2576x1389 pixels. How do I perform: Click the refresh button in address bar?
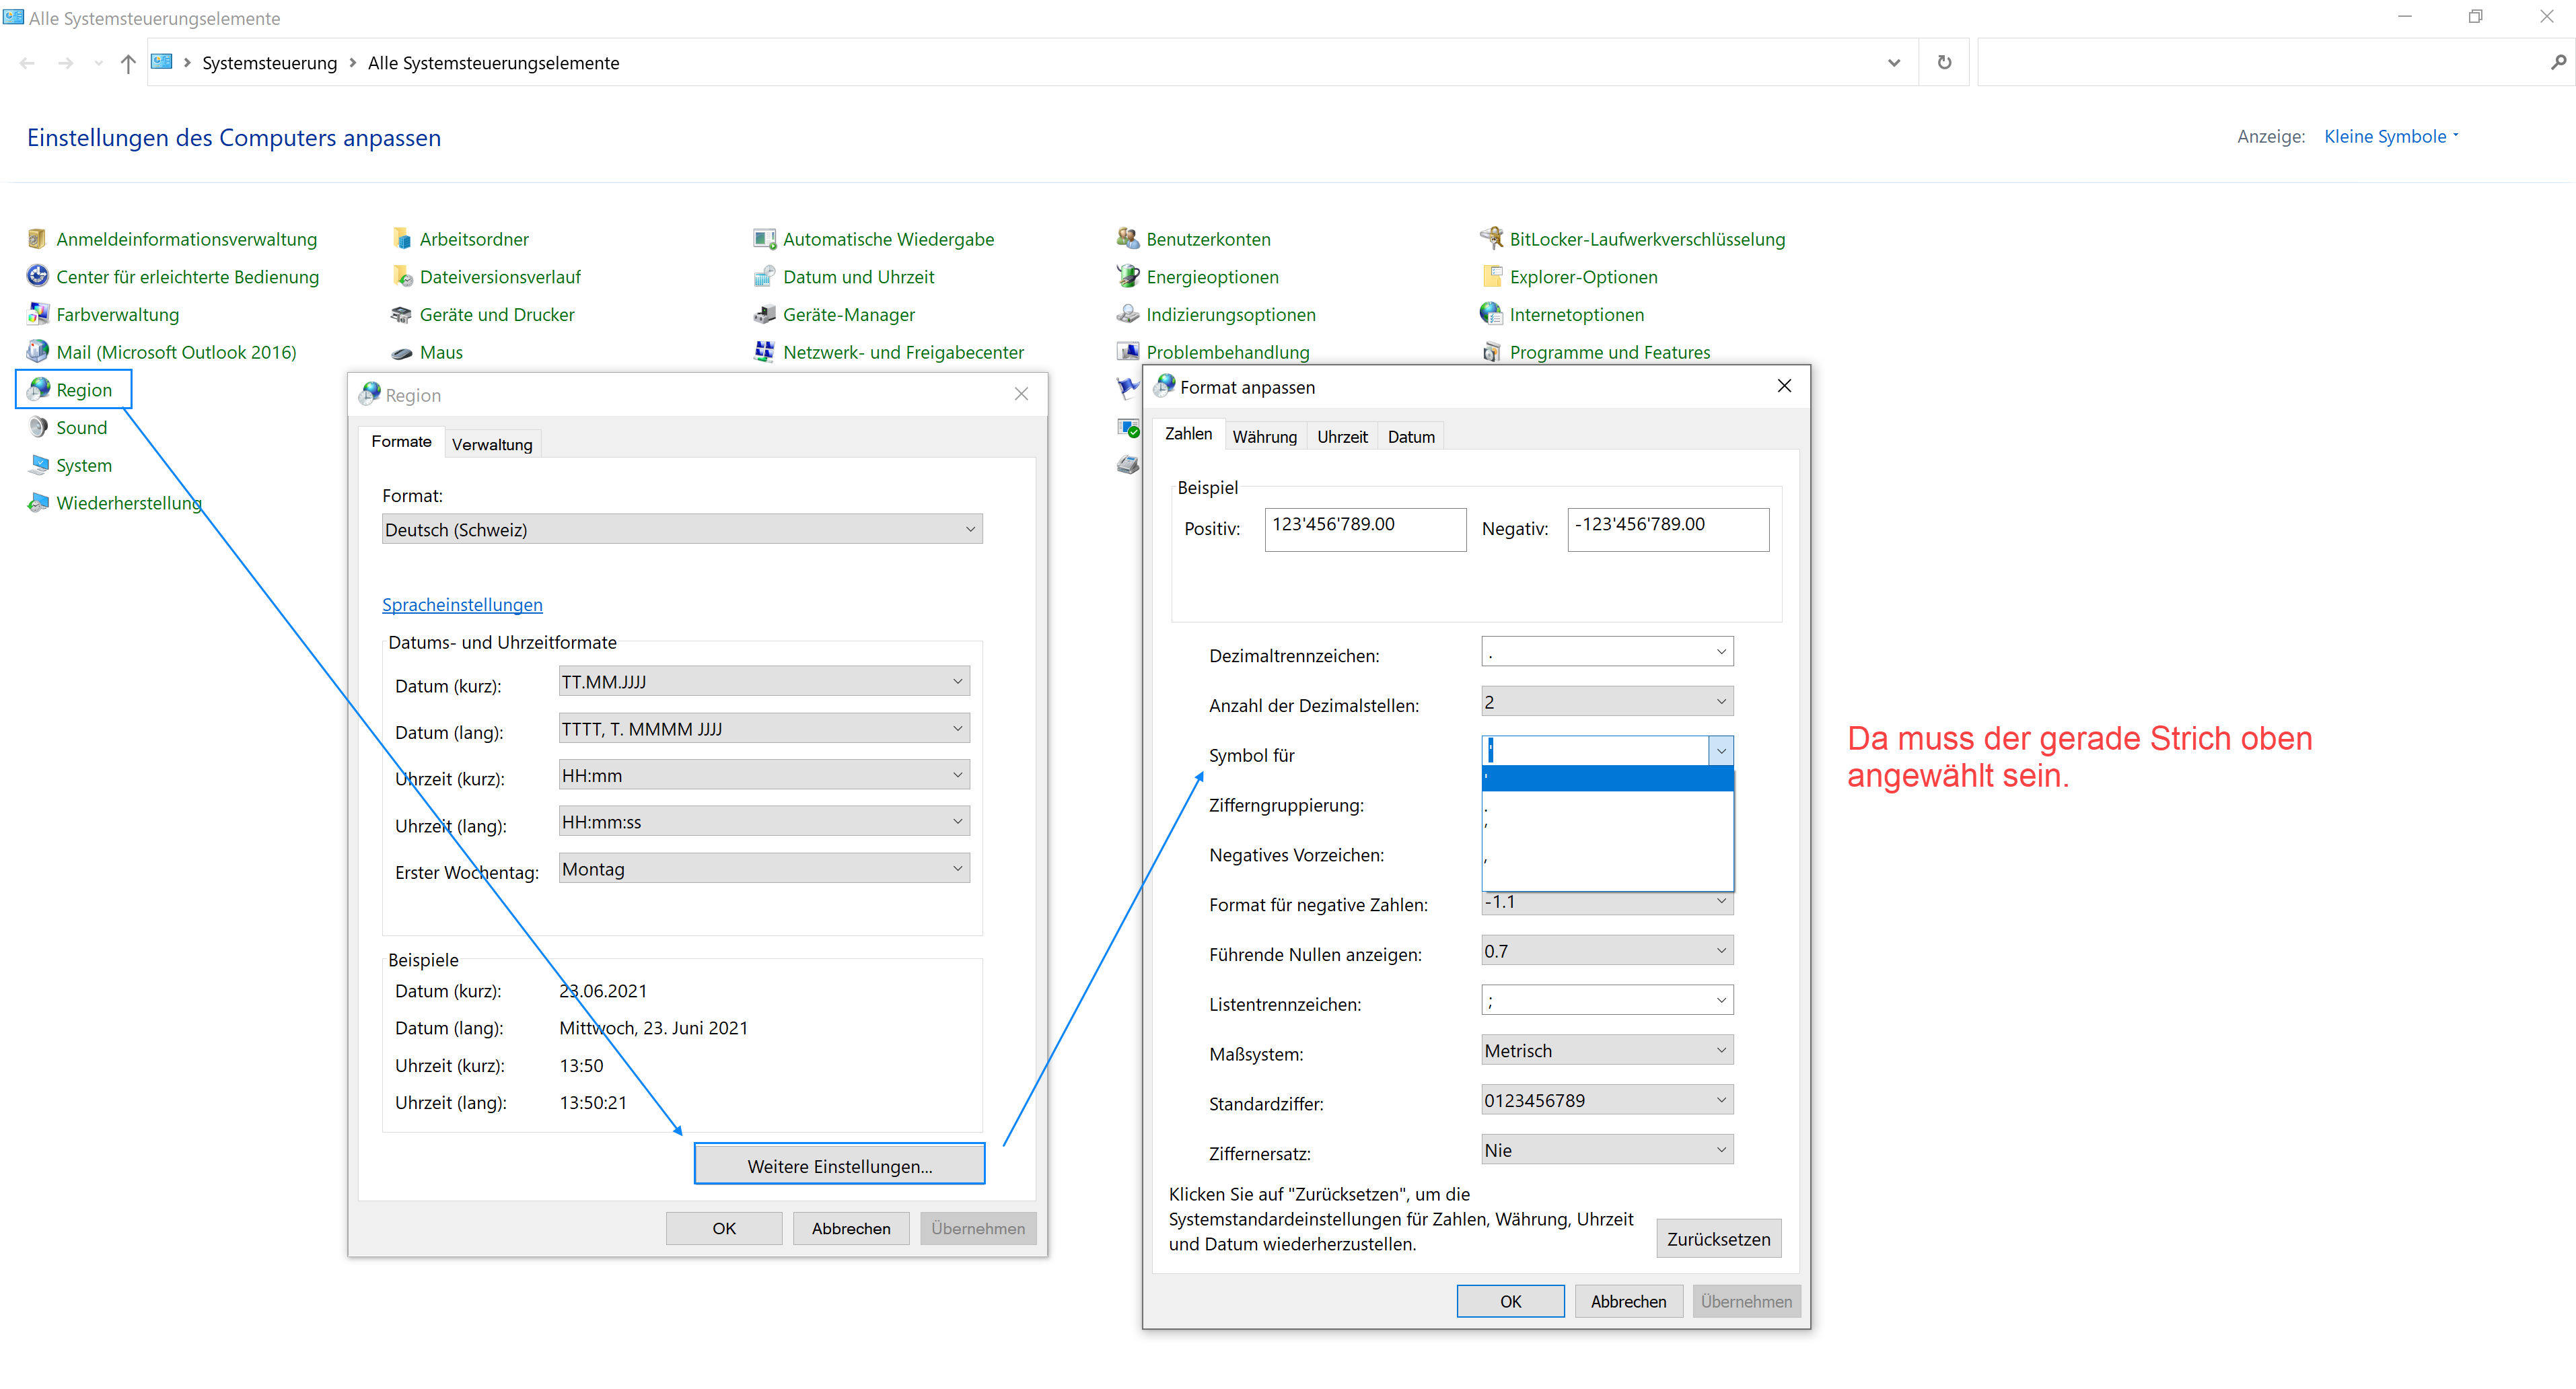coord(1944,62)
